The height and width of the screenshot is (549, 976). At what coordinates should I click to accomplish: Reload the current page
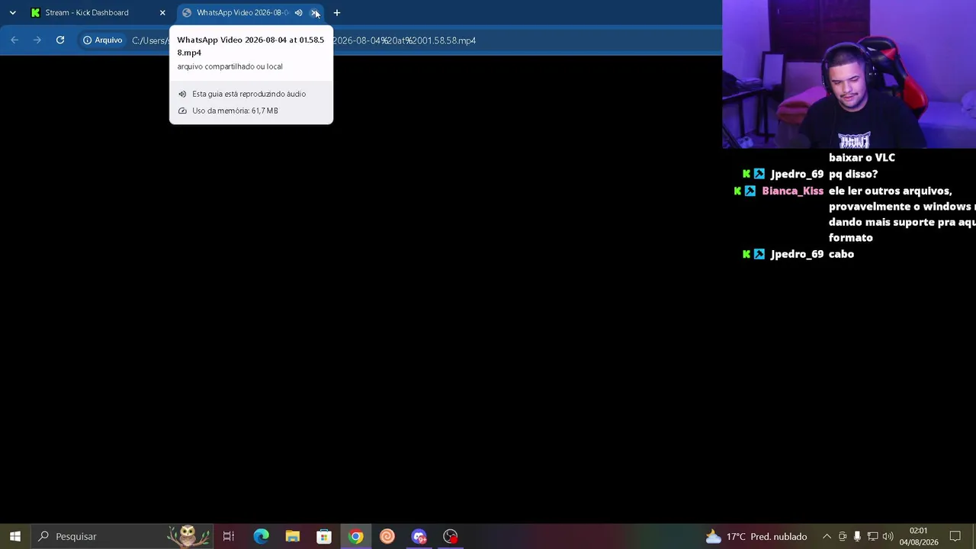pos(60,40)
